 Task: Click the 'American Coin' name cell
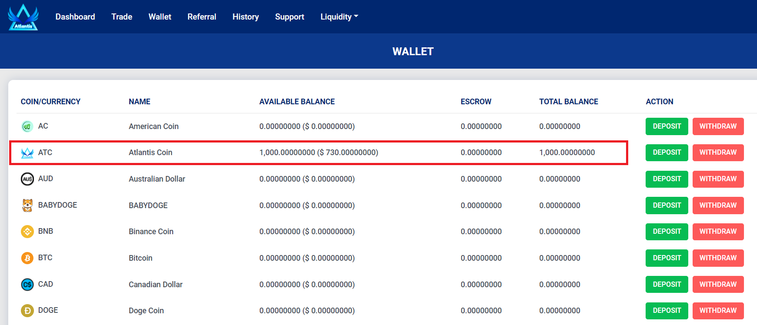coord(154,126)
